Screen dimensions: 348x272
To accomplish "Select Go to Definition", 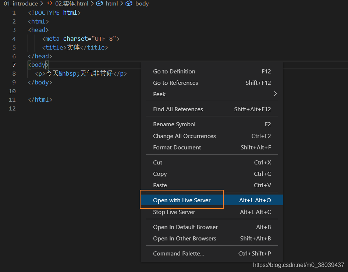I will point(212,71).
